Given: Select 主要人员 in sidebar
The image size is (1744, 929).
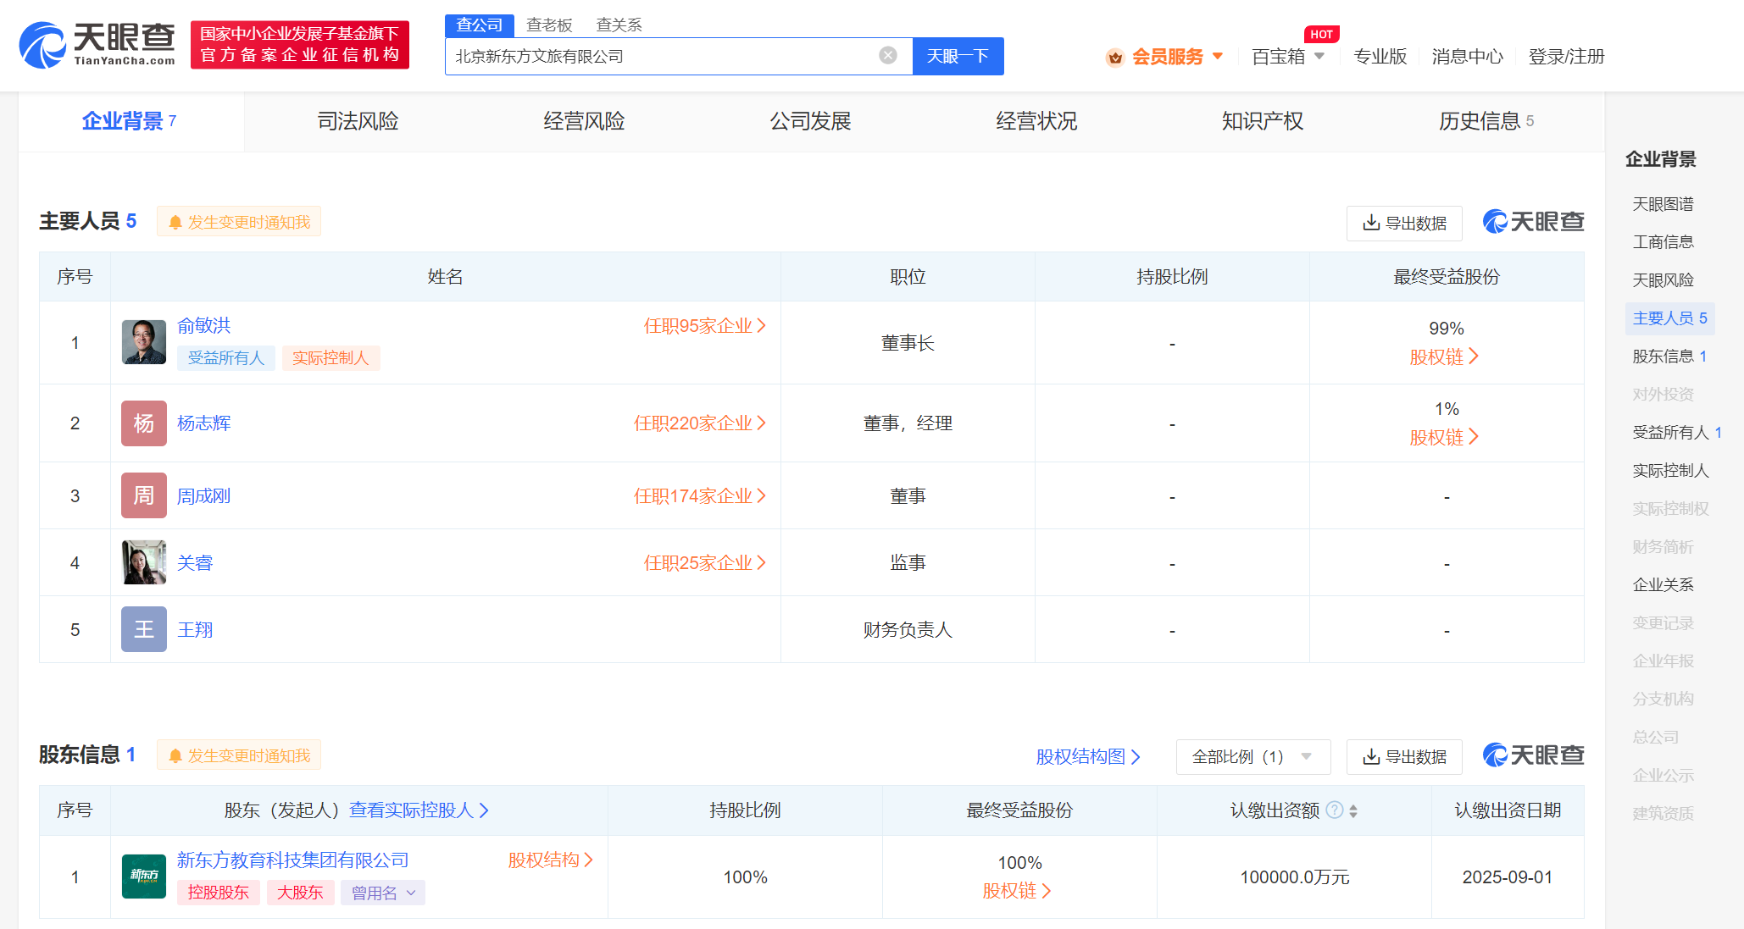Looking at the screenshot, I should click(x=1669, y=318).
